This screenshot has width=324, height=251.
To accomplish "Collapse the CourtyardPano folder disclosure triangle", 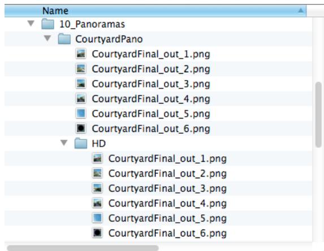I will [47, 38].
